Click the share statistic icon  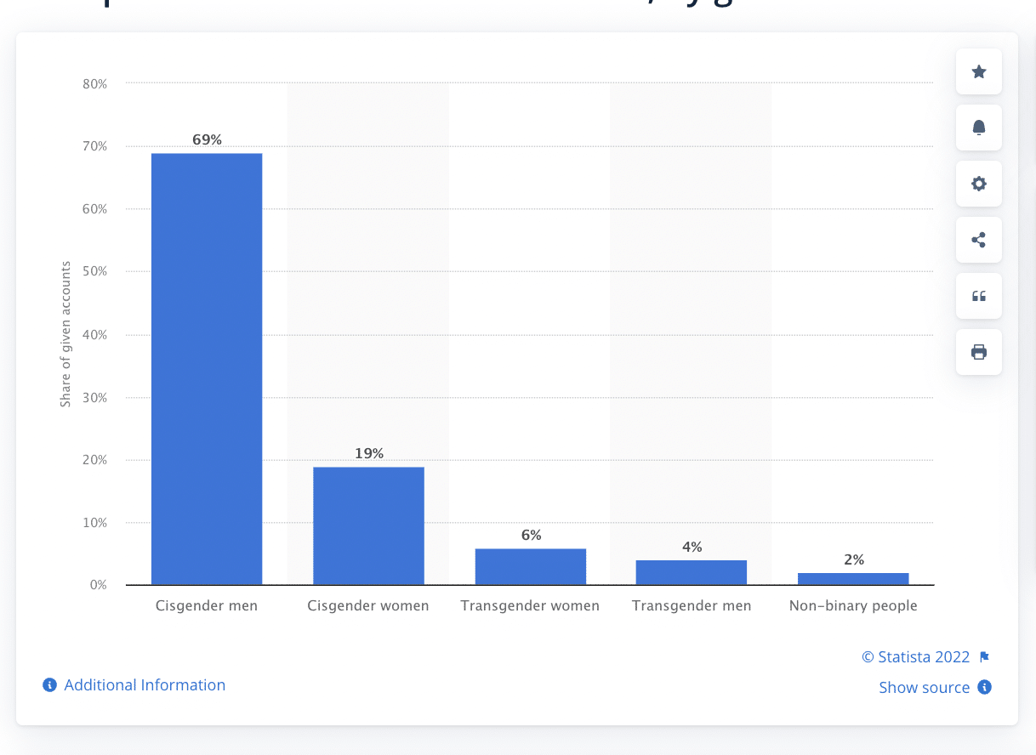979,240
